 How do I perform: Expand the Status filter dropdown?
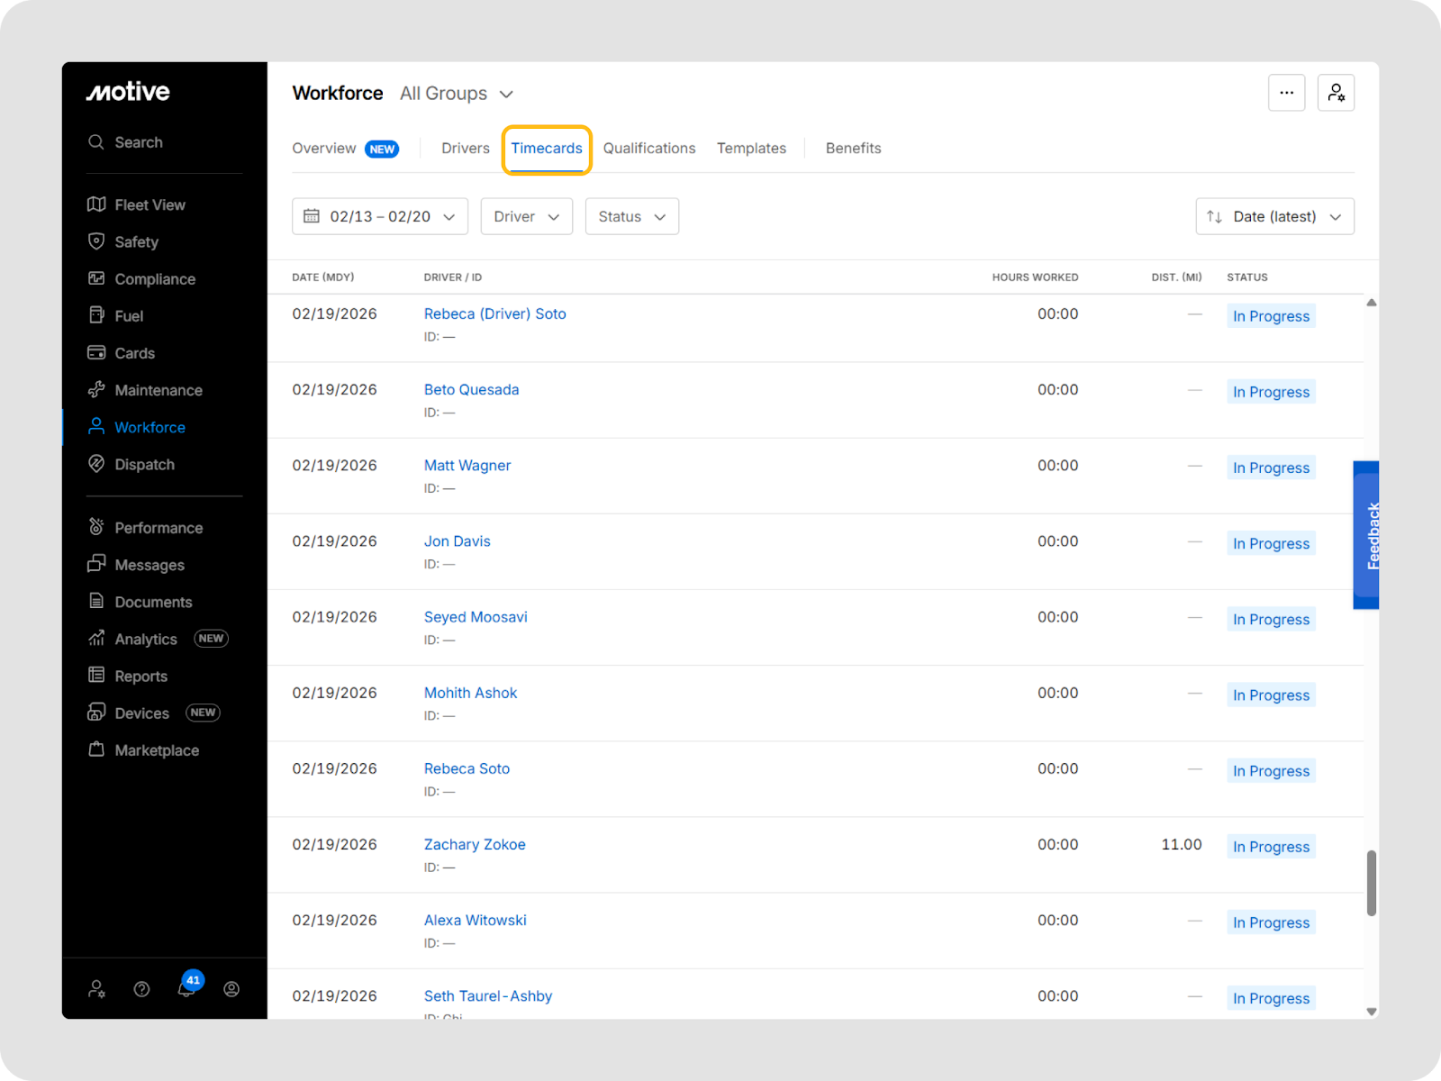pyautogui.click(x=631, y=216)
